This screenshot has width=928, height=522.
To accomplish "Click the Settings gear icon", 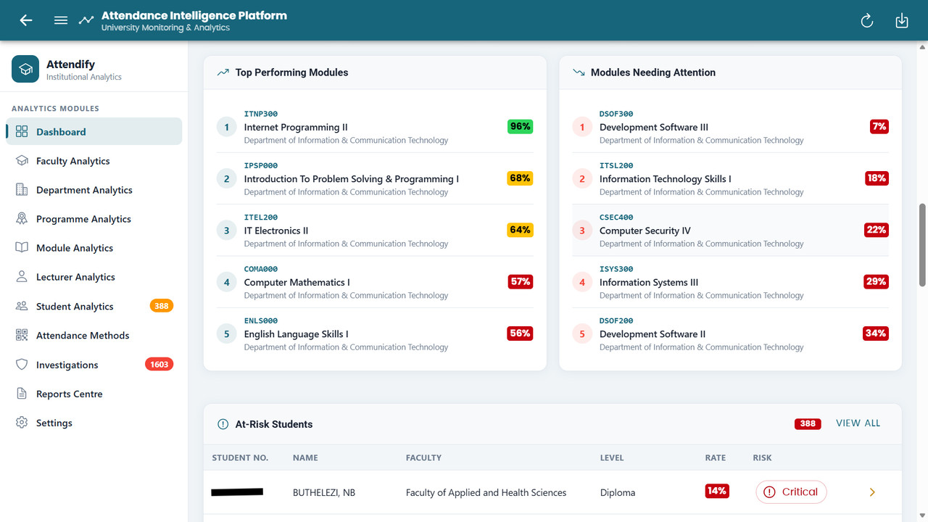I will click(x=22, y=423).
